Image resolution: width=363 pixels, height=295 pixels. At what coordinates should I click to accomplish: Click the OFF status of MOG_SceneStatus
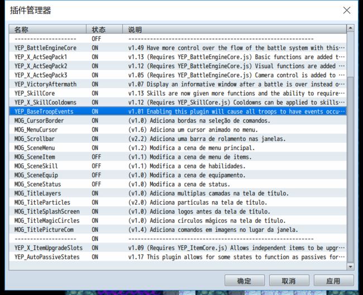tap(96, 184)
